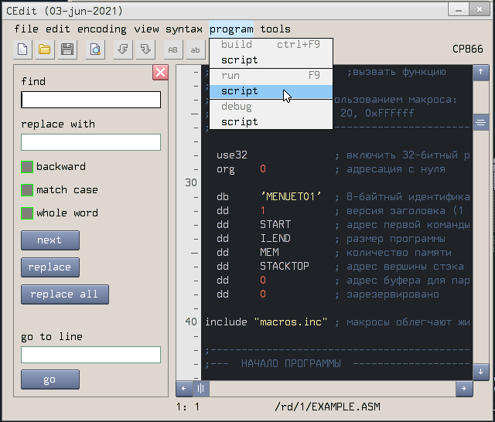Enable the backward search checkbox
This screenshot has width=495, height=422.
(27, 167)
